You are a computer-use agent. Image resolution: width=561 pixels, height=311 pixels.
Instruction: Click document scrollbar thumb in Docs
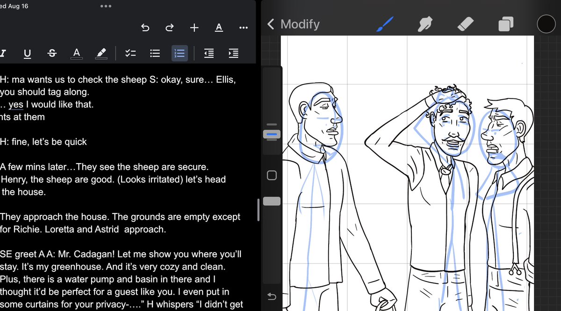258,210
